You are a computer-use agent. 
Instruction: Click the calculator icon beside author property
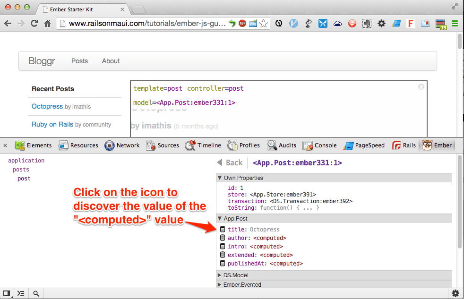pyautogui.click(x=223, y=238)
